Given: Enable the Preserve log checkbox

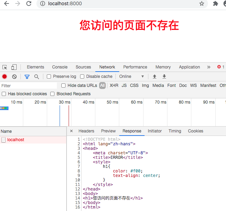Looking at the screenshot, I should [x=49, y=76].
